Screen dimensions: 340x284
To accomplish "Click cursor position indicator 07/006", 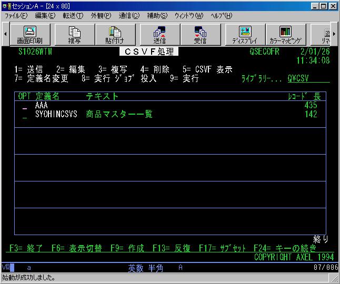I will pos(326,268).
